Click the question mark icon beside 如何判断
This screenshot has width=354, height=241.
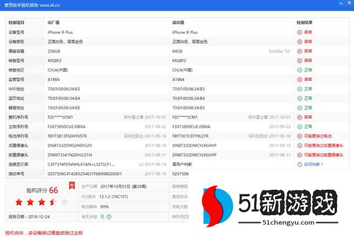[300, 164]
